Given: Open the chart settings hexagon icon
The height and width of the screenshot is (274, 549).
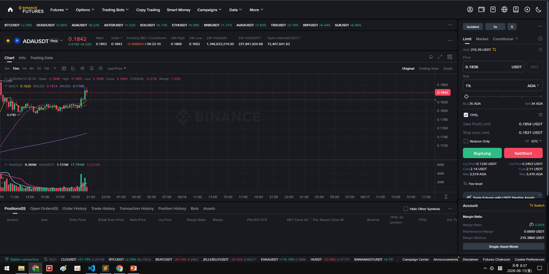Looking at the screenshot, I should [x=101, y=68].
